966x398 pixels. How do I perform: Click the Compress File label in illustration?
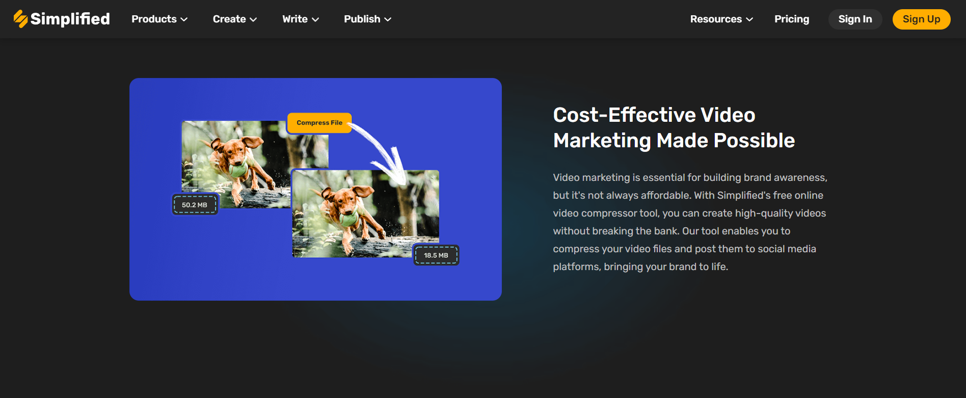[x=319, y=123]
